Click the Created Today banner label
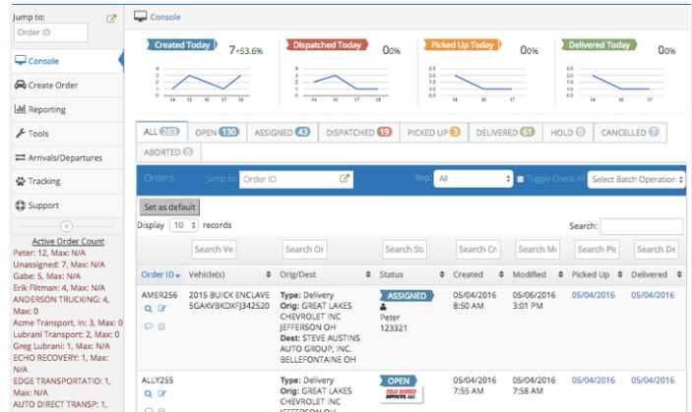 pyautogui.click(x=182, y=44)
